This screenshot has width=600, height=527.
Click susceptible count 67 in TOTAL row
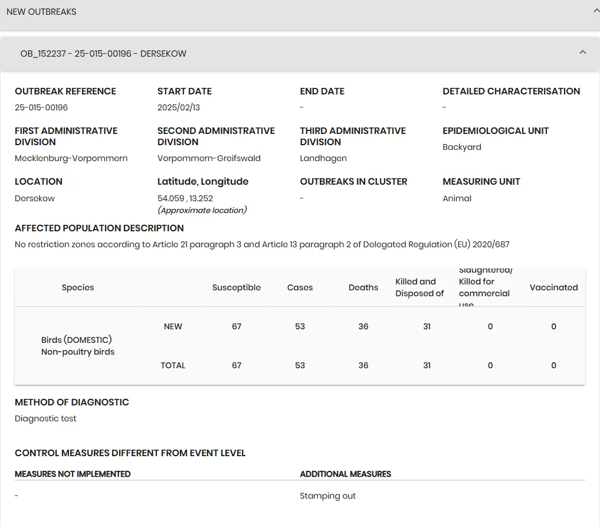[237, 365]
